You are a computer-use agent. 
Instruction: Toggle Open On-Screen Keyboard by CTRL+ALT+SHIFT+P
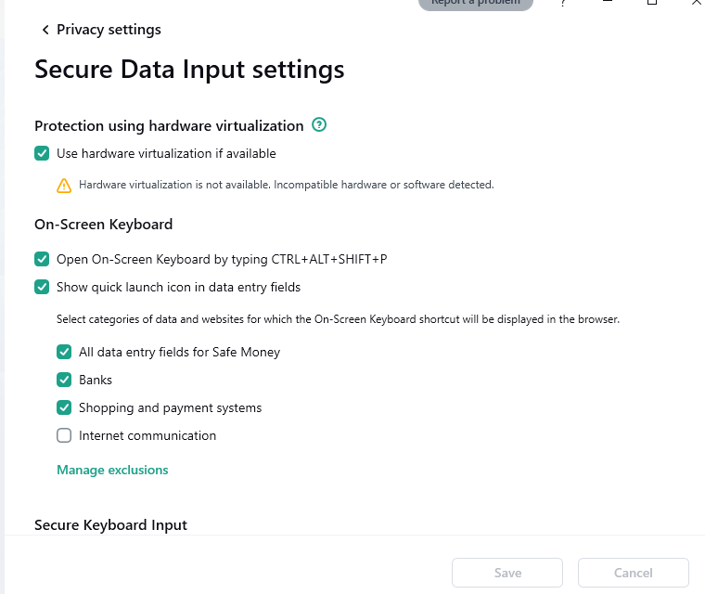tap(42, 260)
